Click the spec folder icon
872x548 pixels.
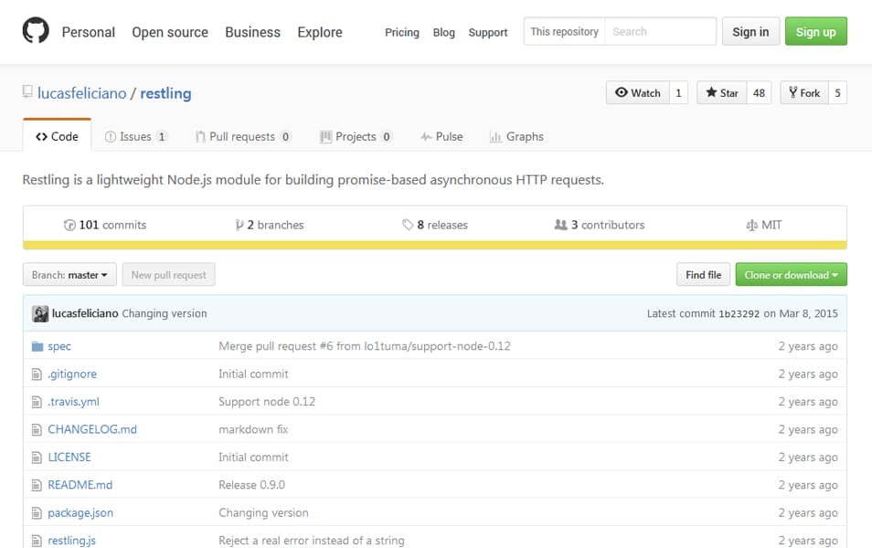pos(37,346)
